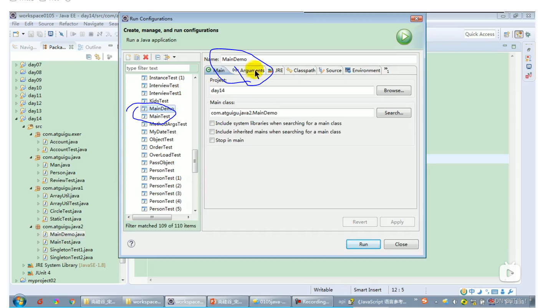Click the type filter text field
The image size is (538, 308).
[162, 68]
